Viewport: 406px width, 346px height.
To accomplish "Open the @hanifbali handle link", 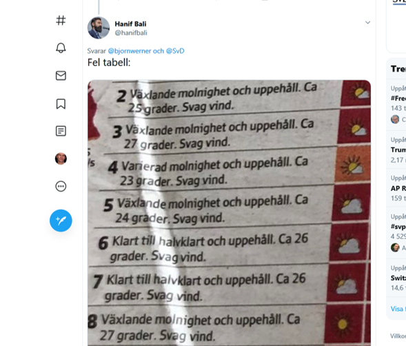I will point(131,33).
